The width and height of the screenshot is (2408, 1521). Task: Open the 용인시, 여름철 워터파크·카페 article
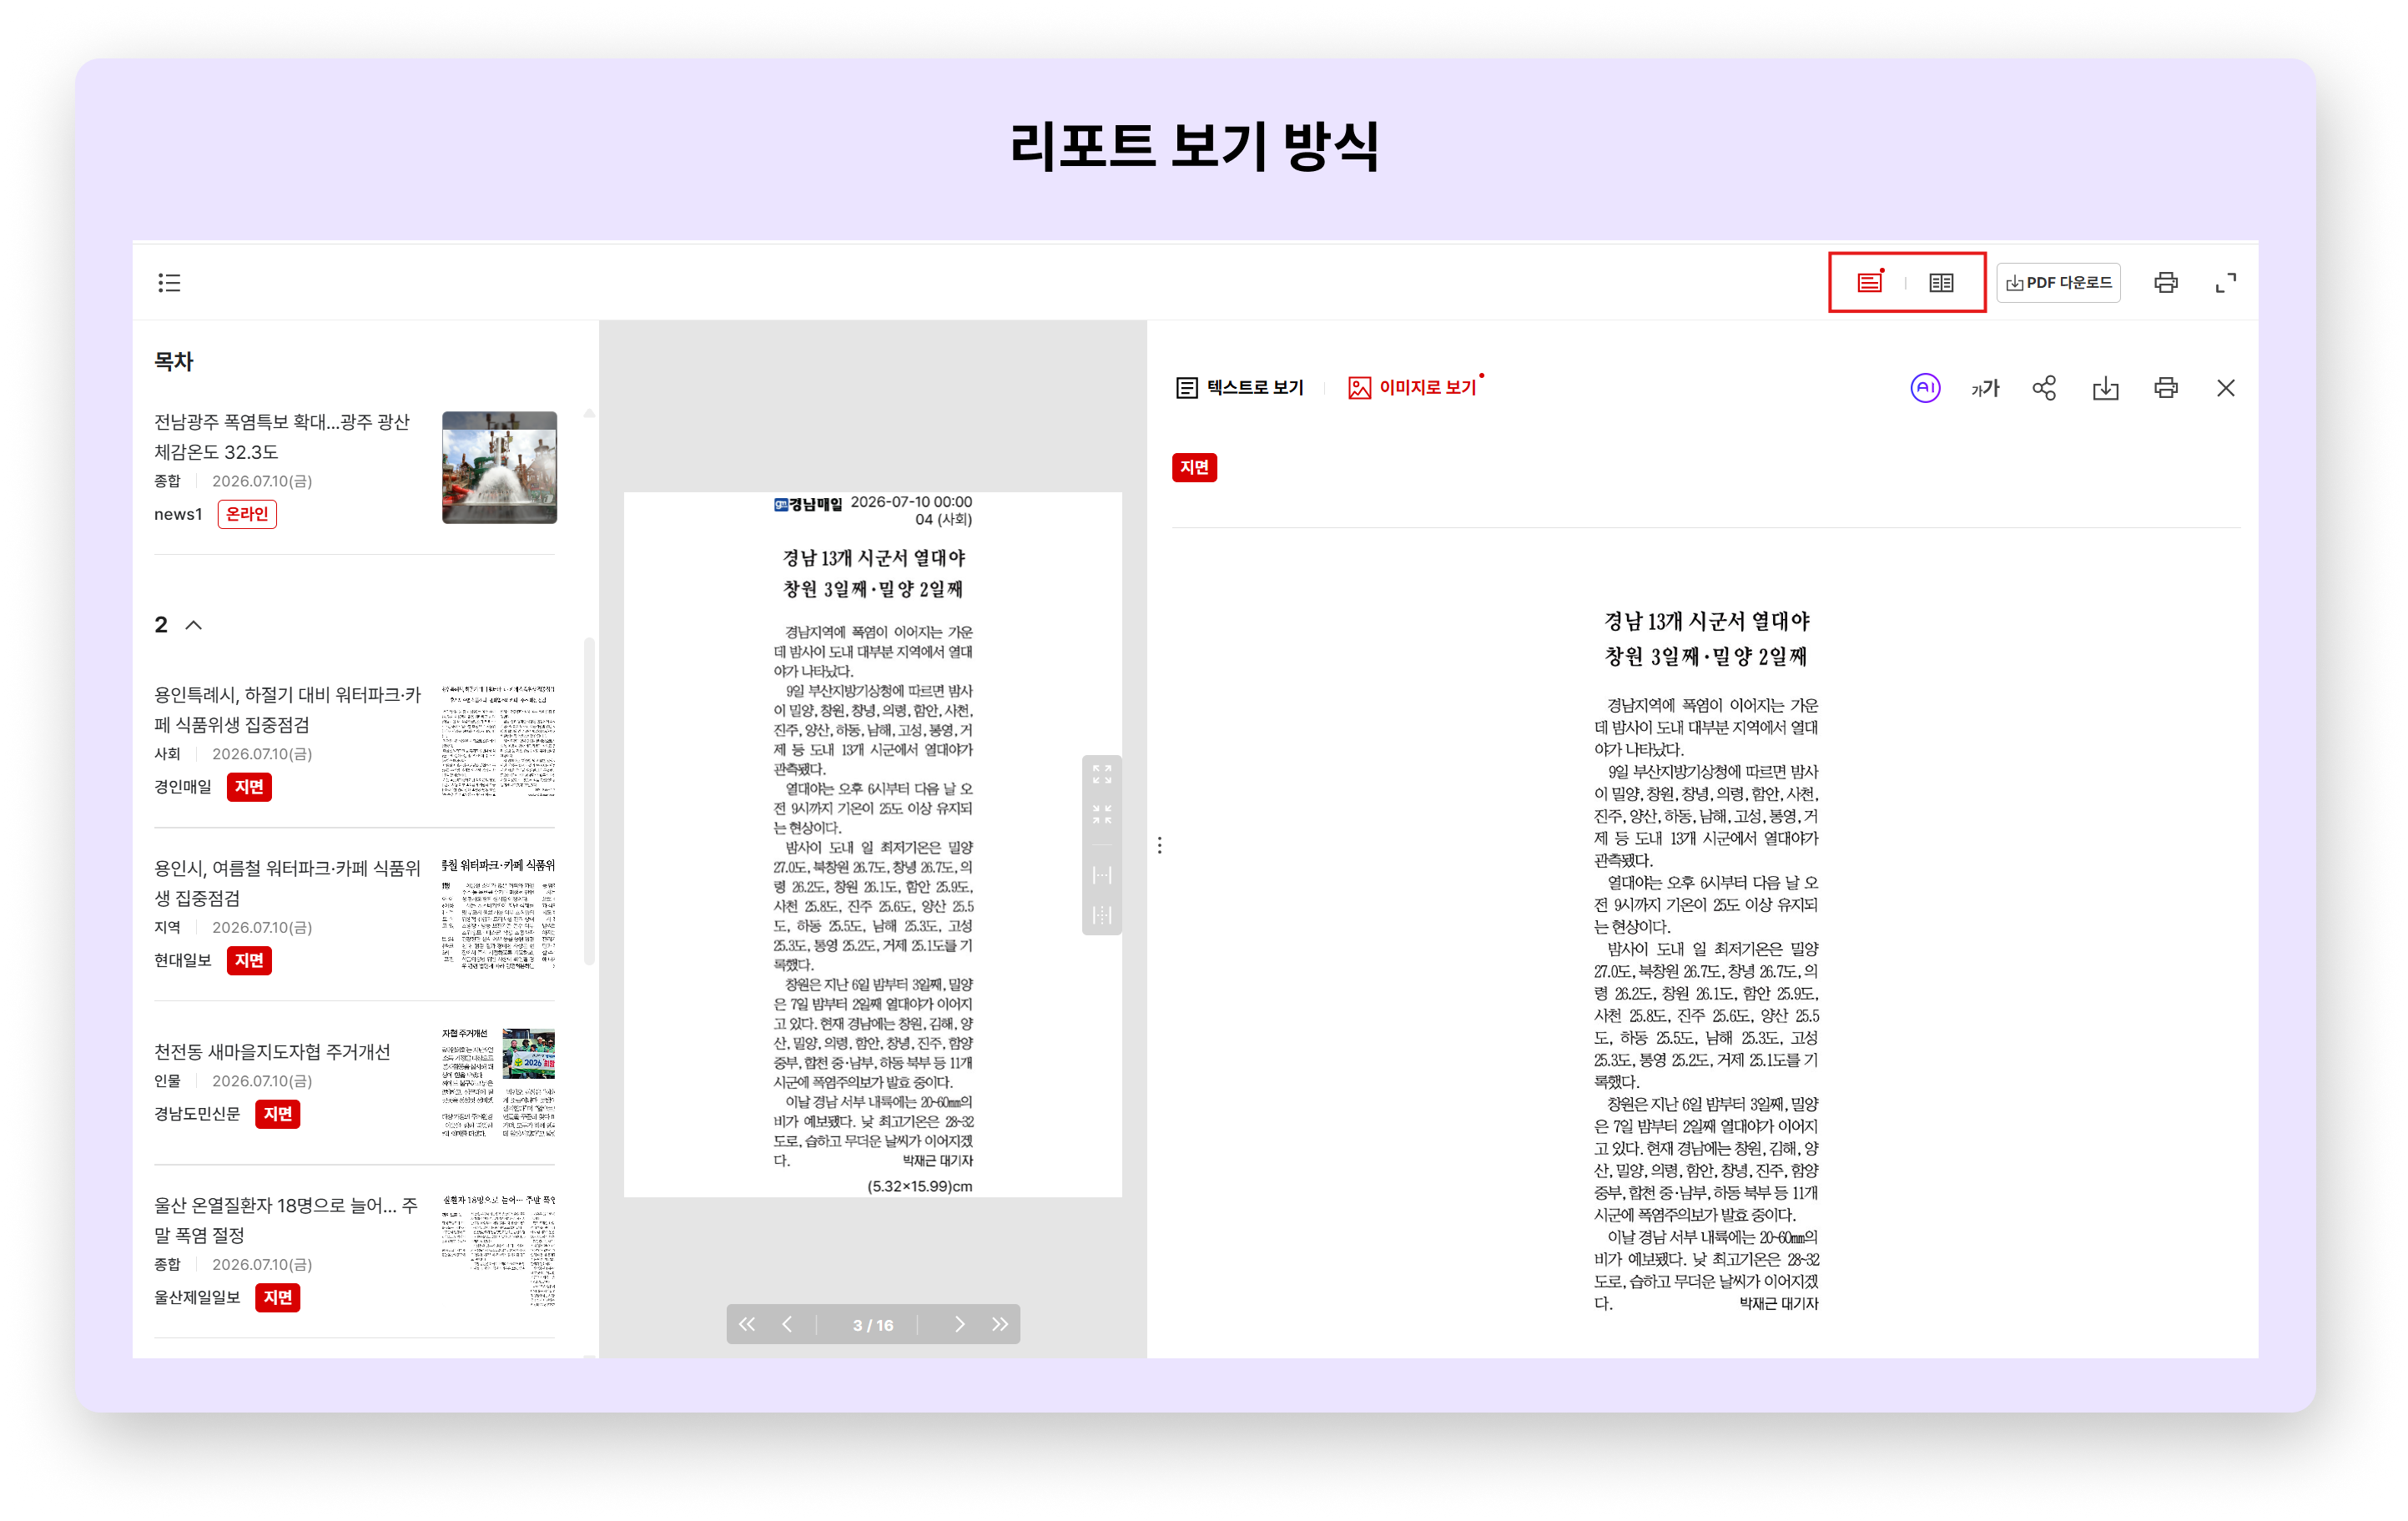pyautogui.click(x=288, y=883)
